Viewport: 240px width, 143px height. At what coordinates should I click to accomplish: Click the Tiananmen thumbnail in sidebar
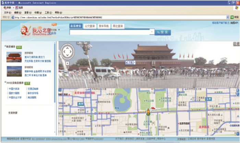pyautogui.click(x=14, y=57)
